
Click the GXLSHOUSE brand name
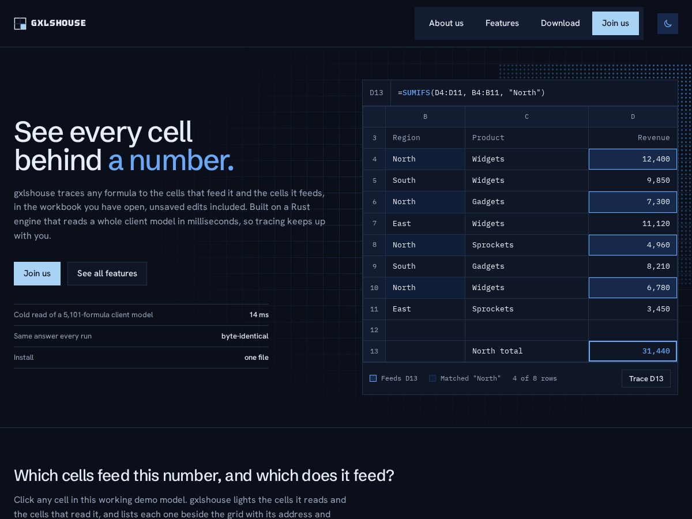coord(58,23)
